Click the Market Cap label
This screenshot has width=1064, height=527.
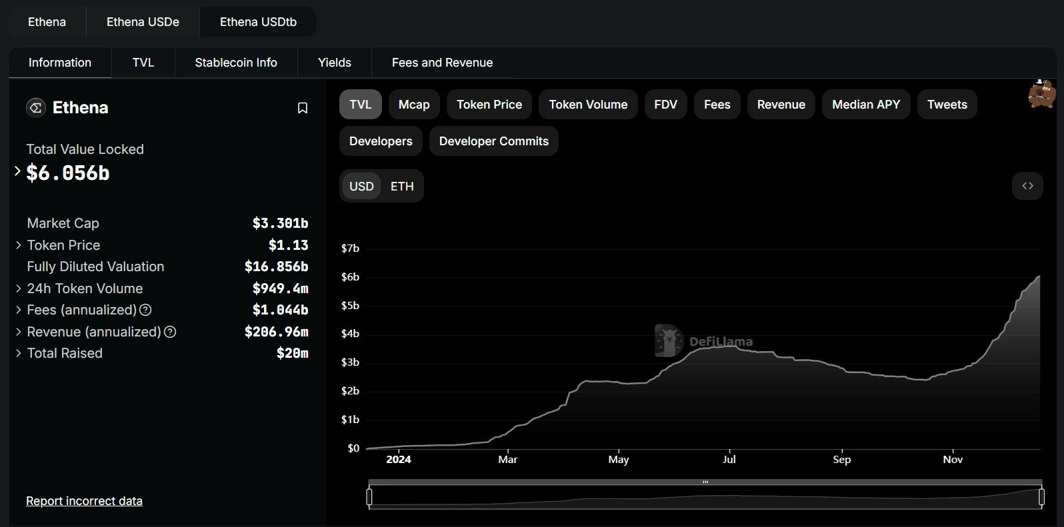63,223
